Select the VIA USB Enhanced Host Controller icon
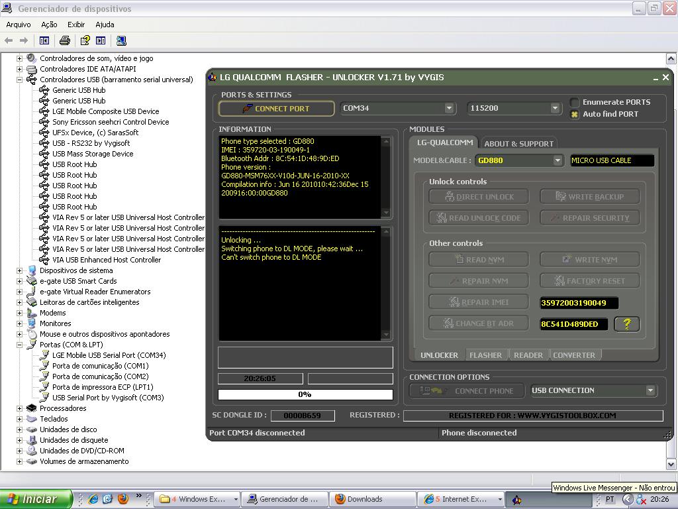The width and height of the screenshot is (678, 509). click(x=44, y=260)
